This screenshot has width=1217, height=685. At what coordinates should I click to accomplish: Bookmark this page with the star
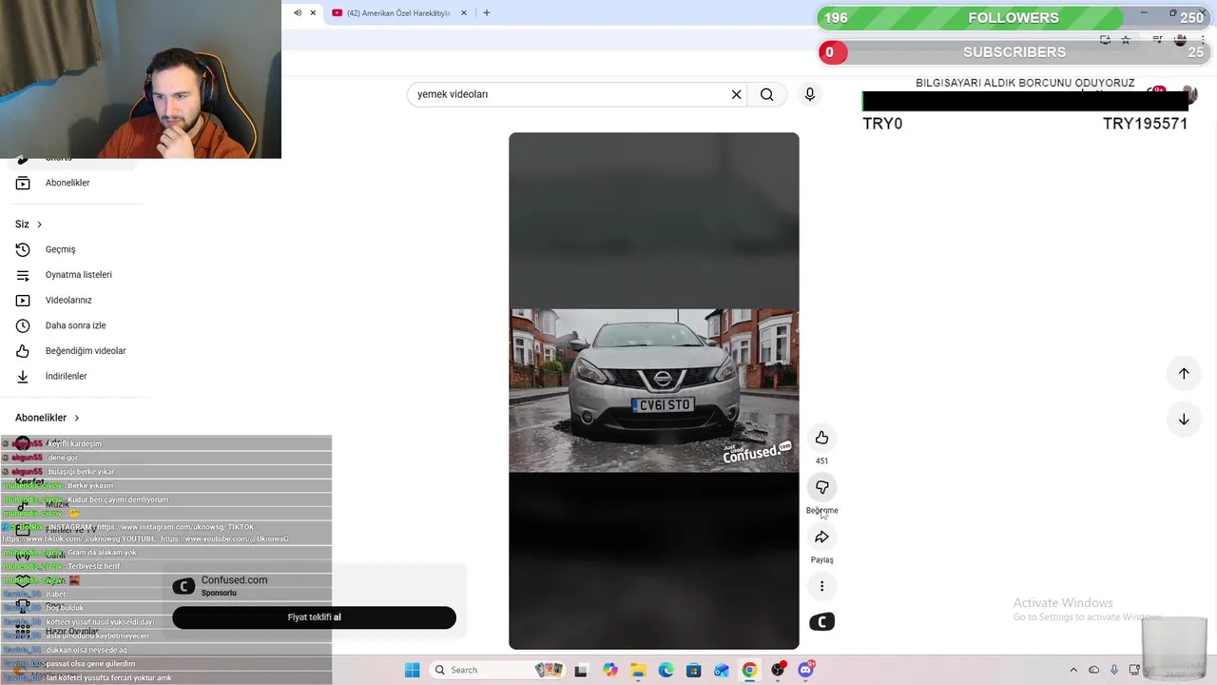[1126, 40]
